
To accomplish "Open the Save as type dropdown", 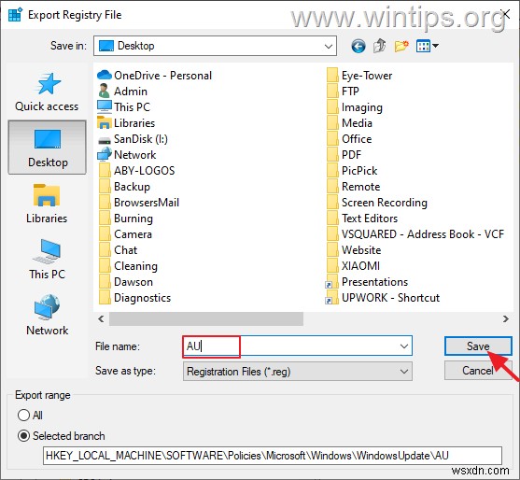I will [404, 371].
